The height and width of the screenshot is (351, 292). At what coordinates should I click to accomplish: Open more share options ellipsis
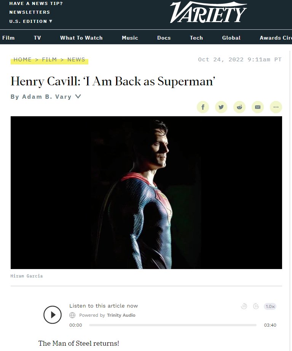pos(276,107)
